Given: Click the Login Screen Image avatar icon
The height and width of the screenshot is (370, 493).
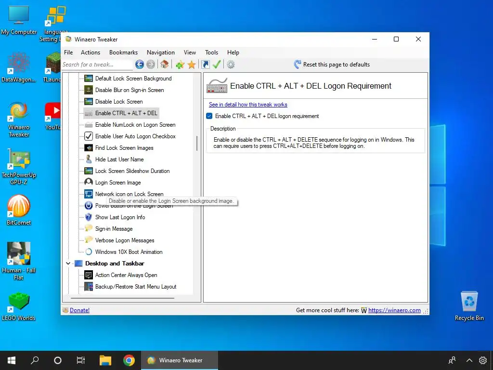Looking at the screenshot, I should click(x=89, y=183).
